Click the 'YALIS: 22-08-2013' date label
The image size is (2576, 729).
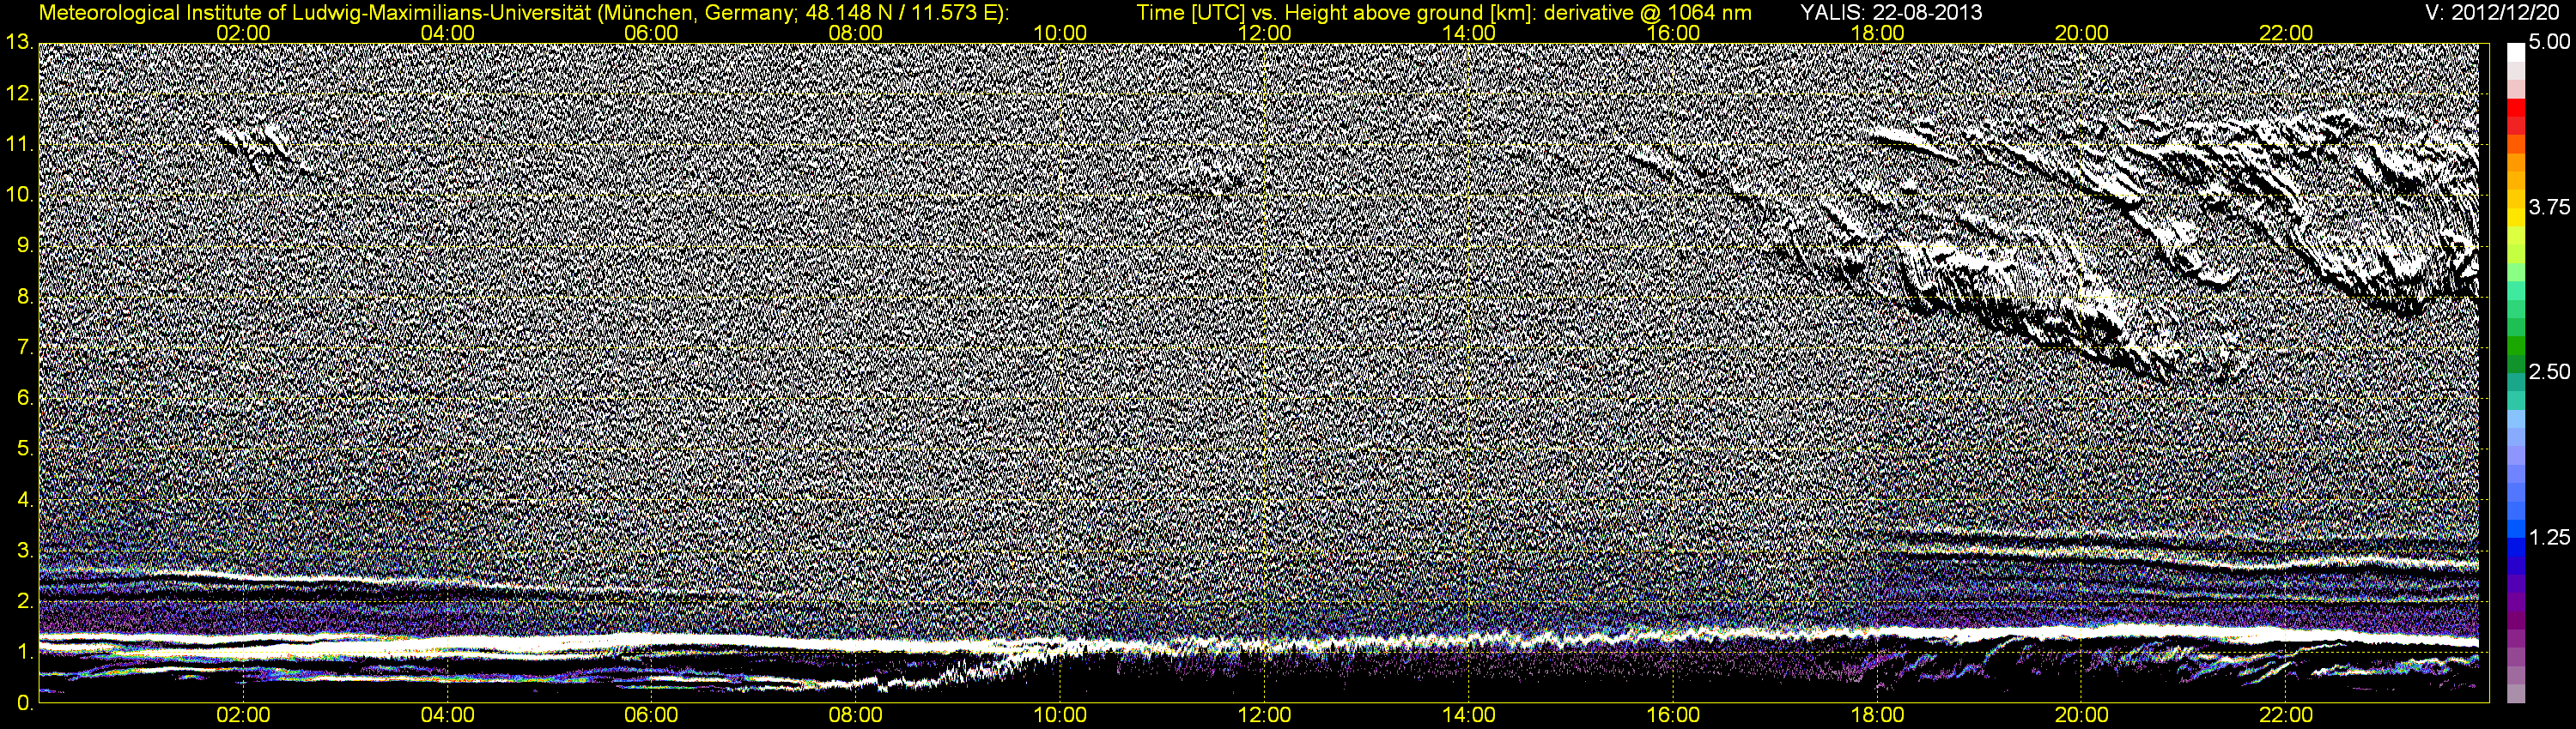point(1891,13)
